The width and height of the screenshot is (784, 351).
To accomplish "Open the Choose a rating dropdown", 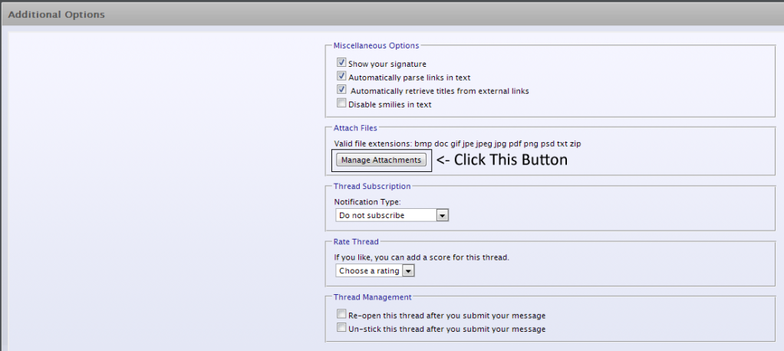I will tap(375, 271).
